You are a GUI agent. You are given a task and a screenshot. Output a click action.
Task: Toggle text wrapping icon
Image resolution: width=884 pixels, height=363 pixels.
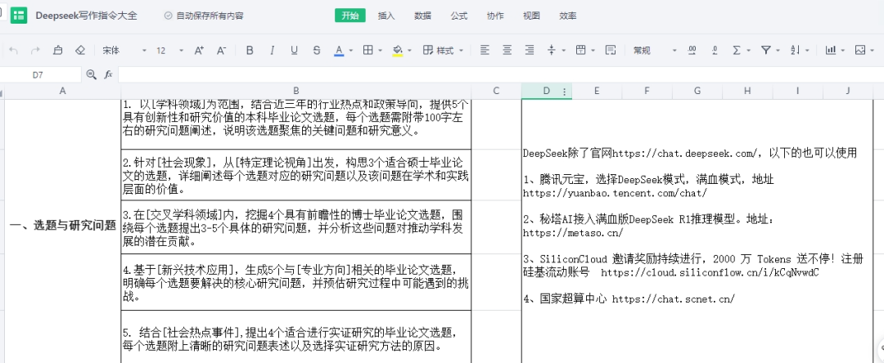pyautogui.click(x=611, y=51)
